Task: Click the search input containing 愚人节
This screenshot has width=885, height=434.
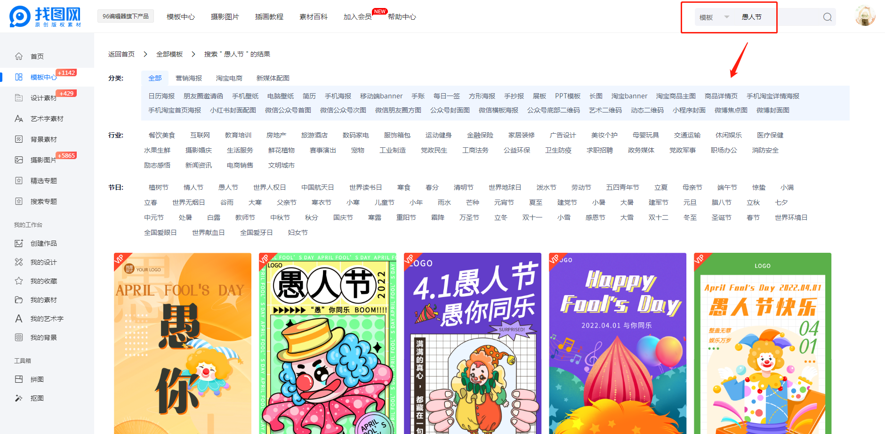Action: [x=777, y=17]
